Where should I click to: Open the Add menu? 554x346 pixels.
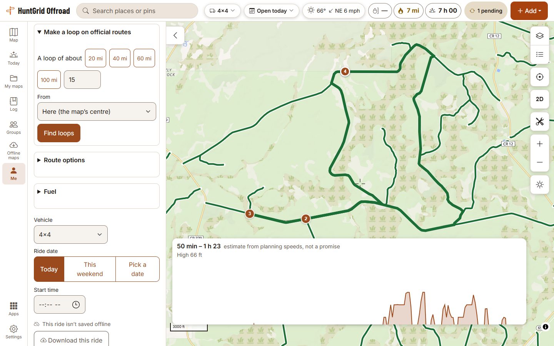click(x=529, y=11)
